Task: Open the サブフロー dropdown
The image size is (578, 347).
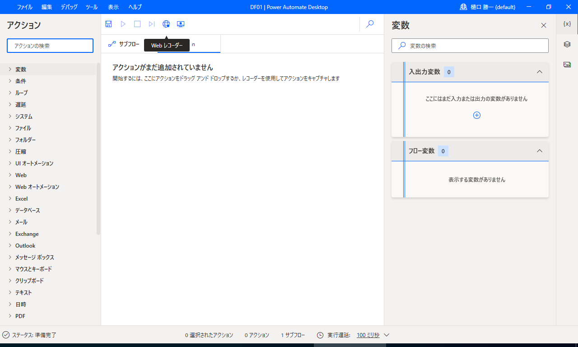Action: point(124,44)
